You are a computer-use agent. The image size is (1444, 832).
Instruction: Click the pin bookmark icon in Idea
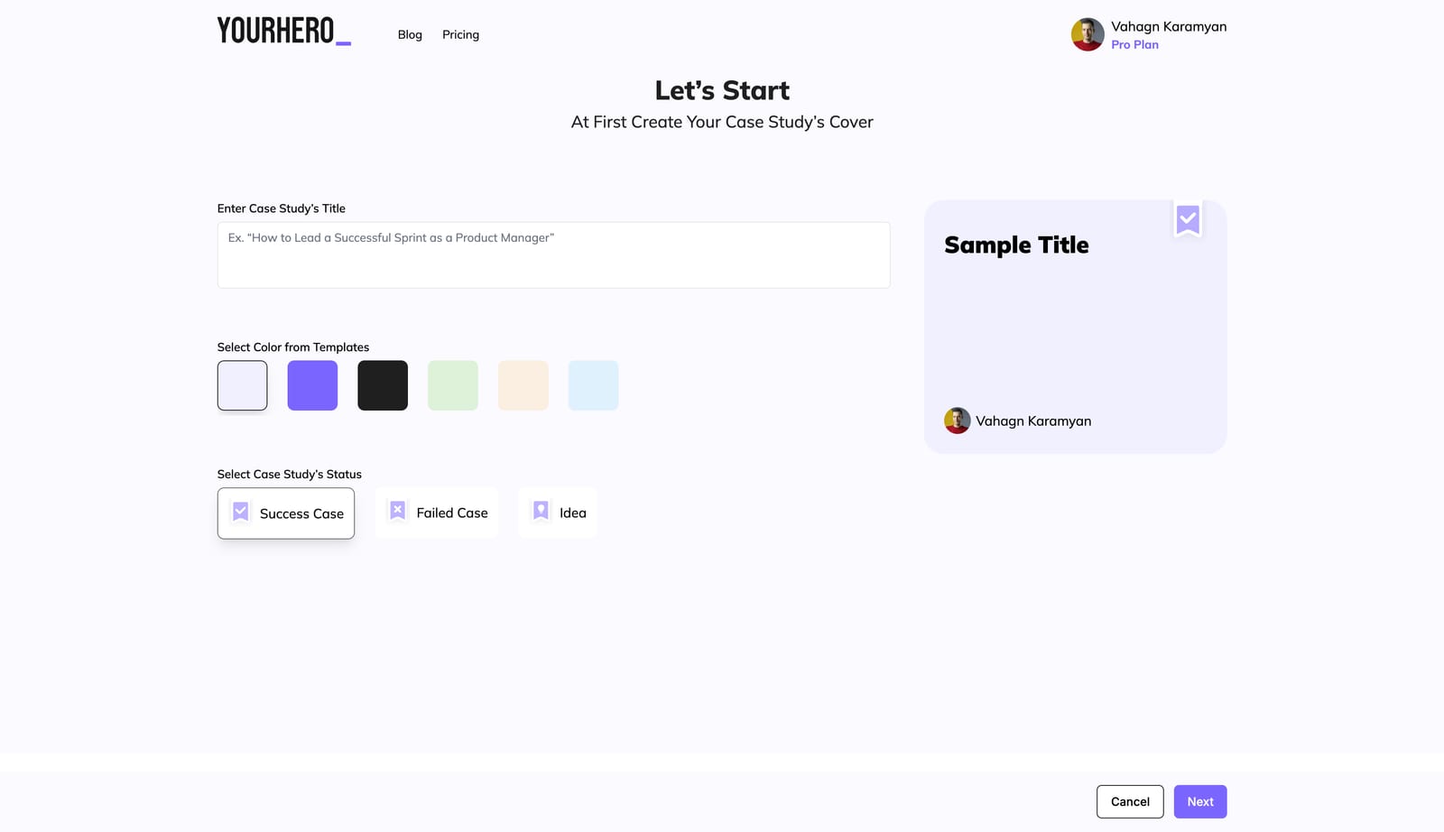point(541,511)
